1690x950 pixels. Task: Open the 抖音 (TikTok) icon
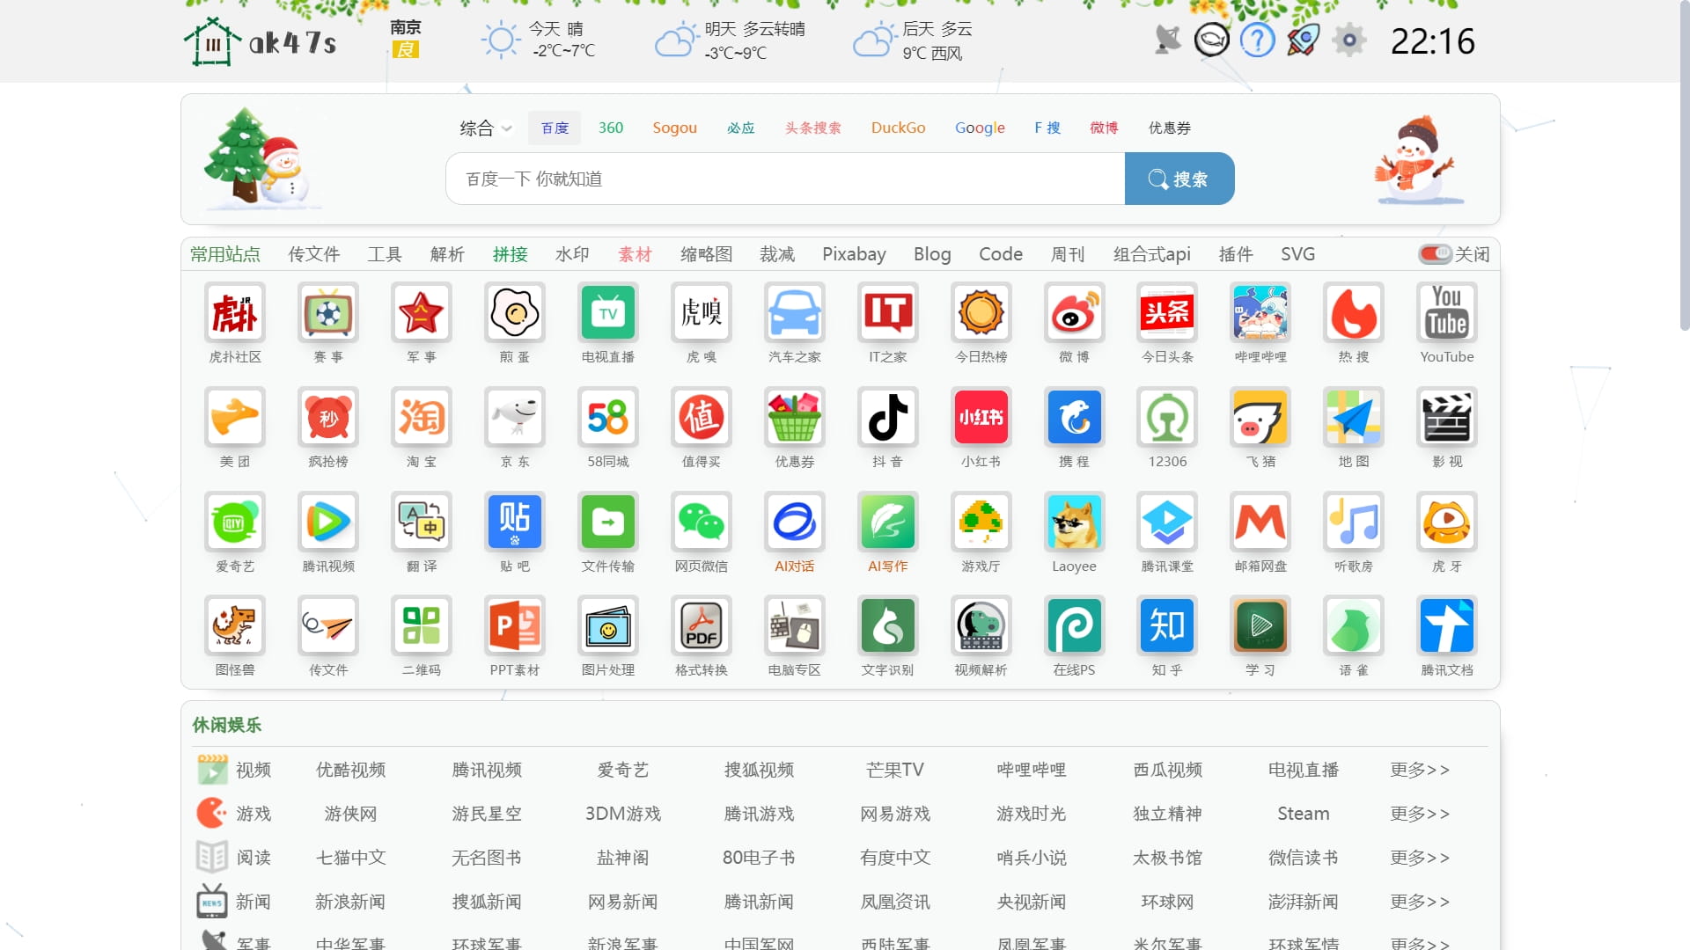coord(887,417)
